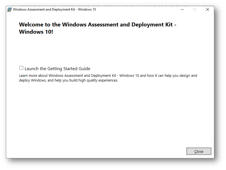Click the "Learn more about Windows Assessment" description
This screenshot has height=170, width=226.
(108, 78)
